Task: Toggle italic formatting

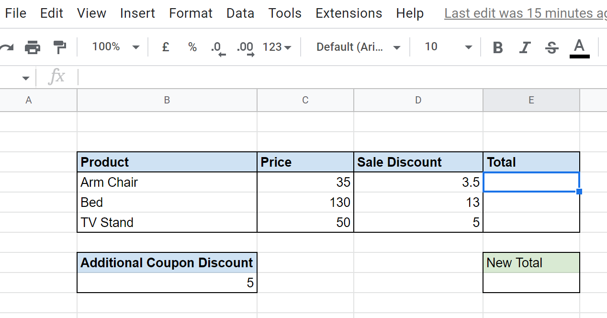Action: pos(525,47)
